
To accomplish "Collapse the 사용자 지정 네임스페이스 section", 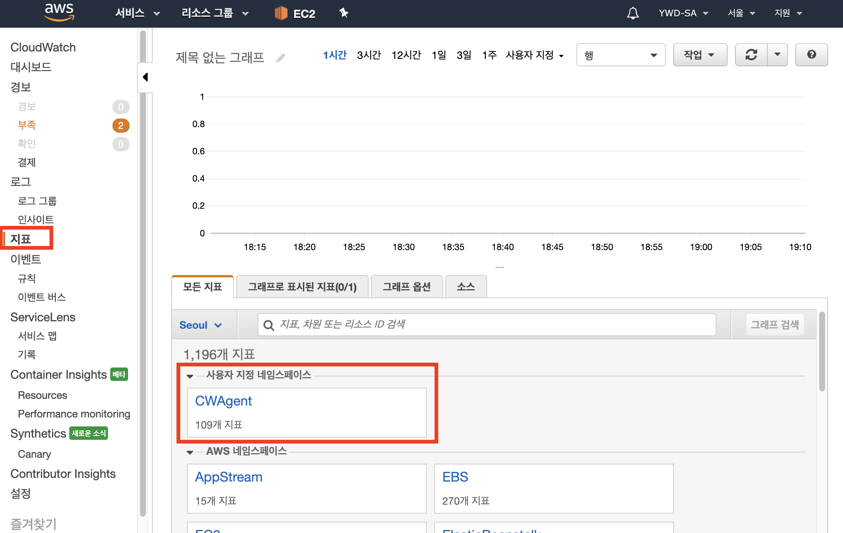I will 190,376.
